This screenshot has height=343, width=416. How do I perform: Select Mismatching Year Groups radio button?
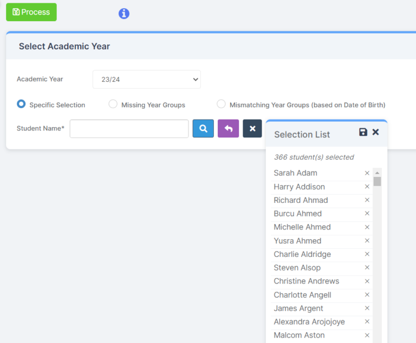tap(221, 104)
